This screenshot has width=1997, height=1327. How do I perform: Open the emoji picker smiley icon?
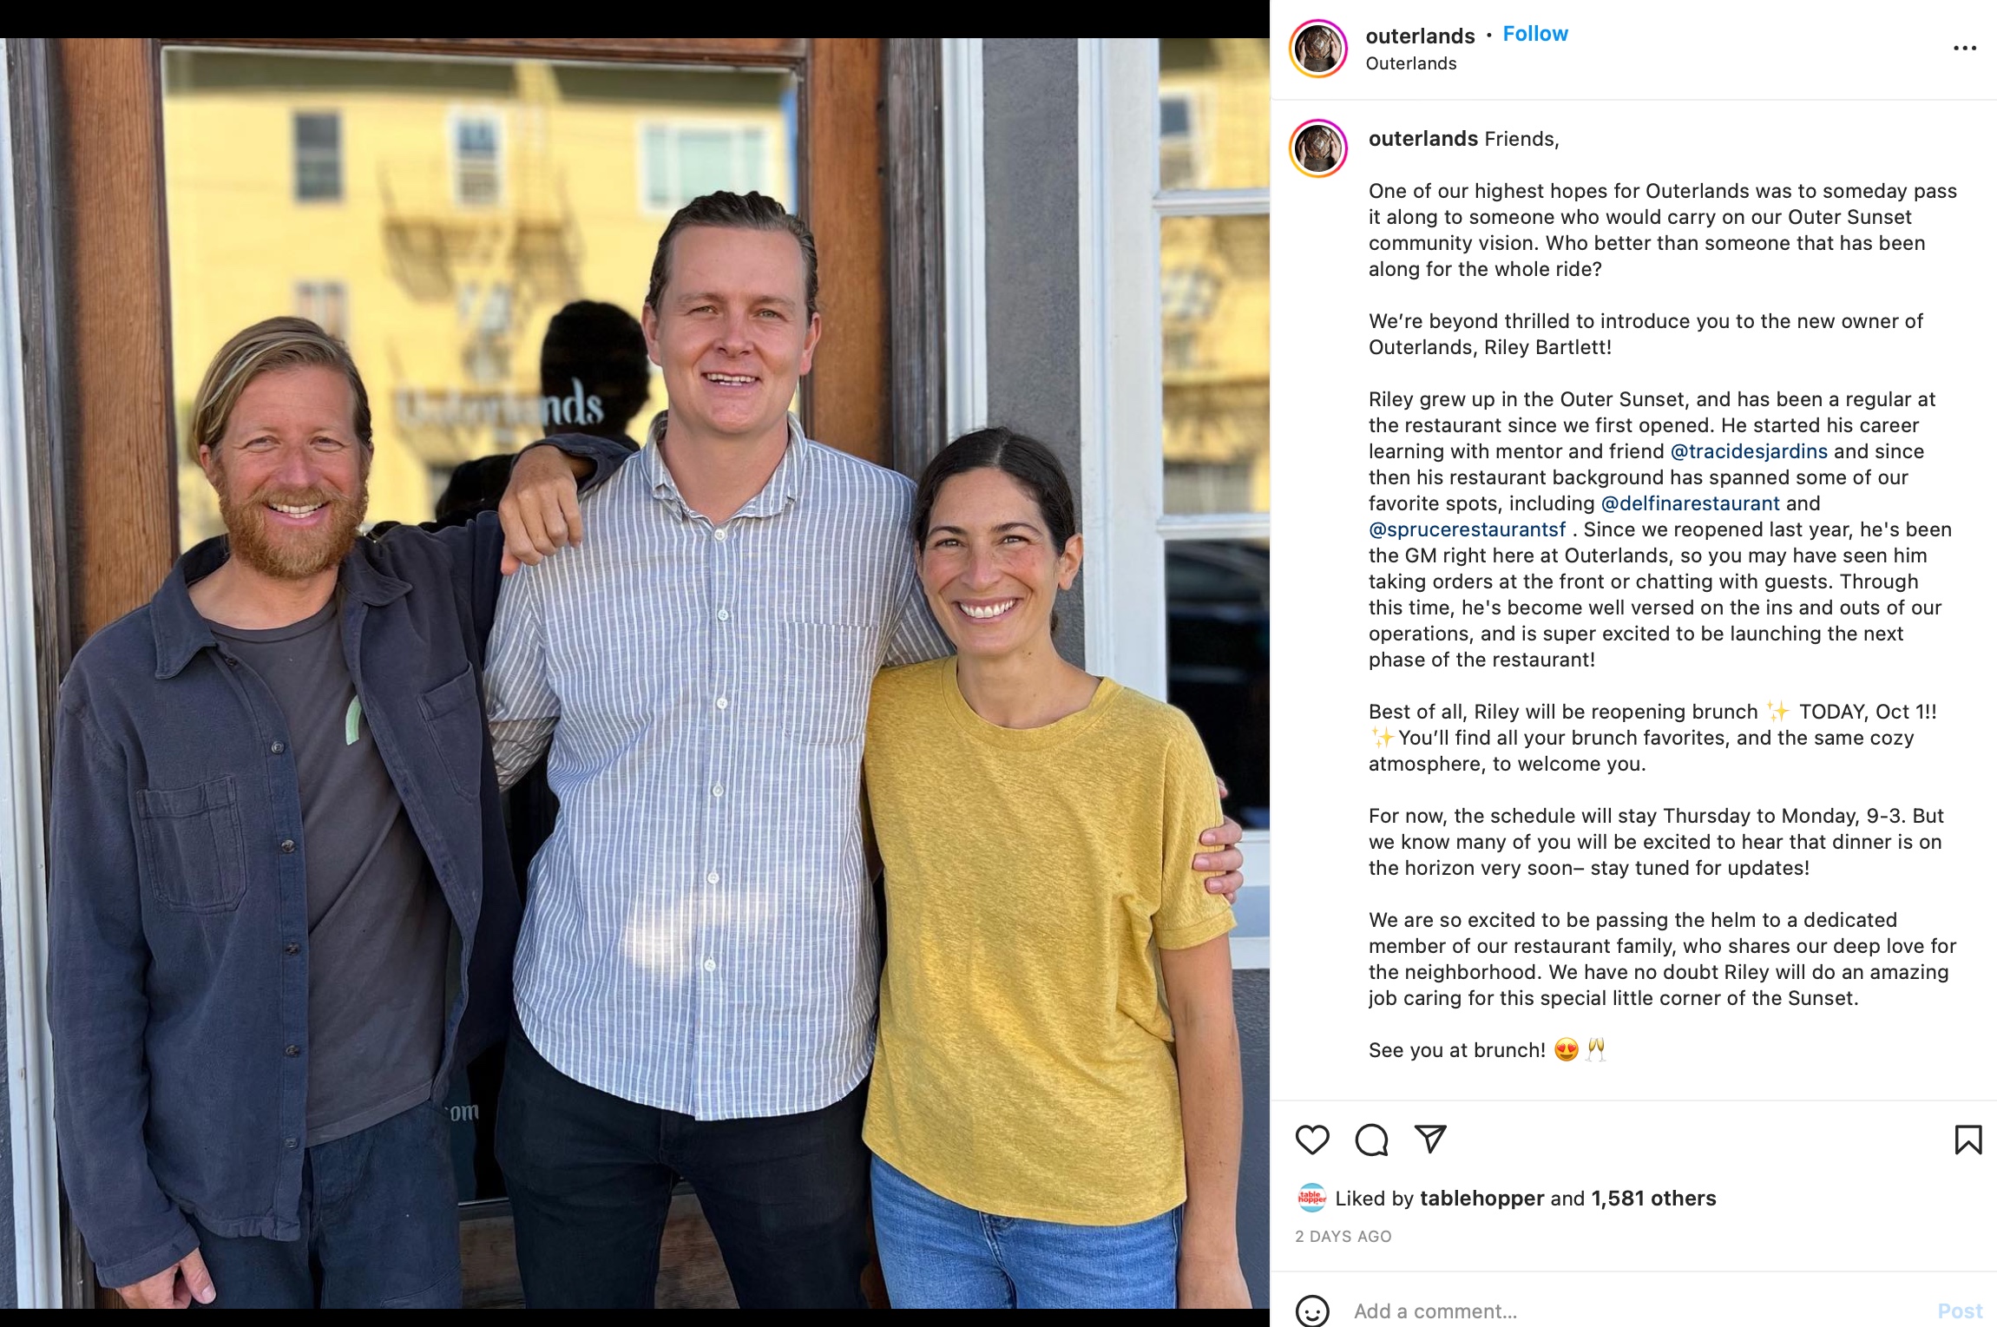pos(1311,1311)
